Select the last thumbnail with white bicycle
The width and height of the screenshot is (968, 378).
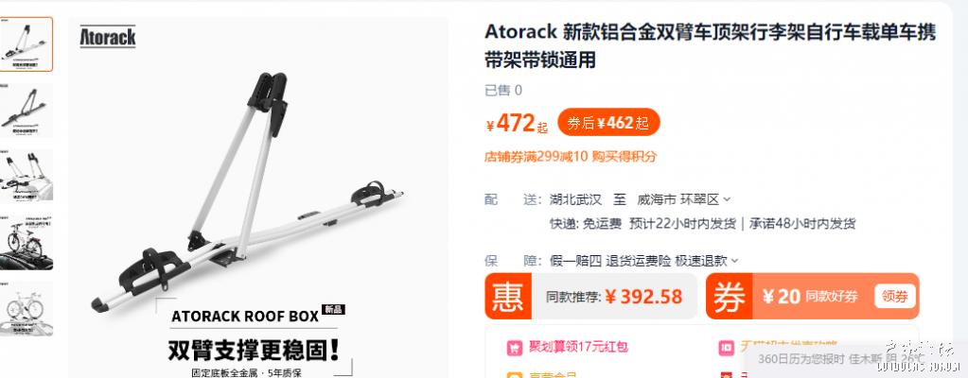tap(26, 308)
